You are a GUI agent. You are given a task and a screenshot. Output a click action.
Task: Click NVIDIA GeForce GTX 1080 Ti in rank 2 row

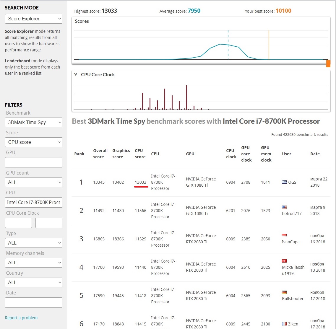pyautogui.click(x=201, y=210)
